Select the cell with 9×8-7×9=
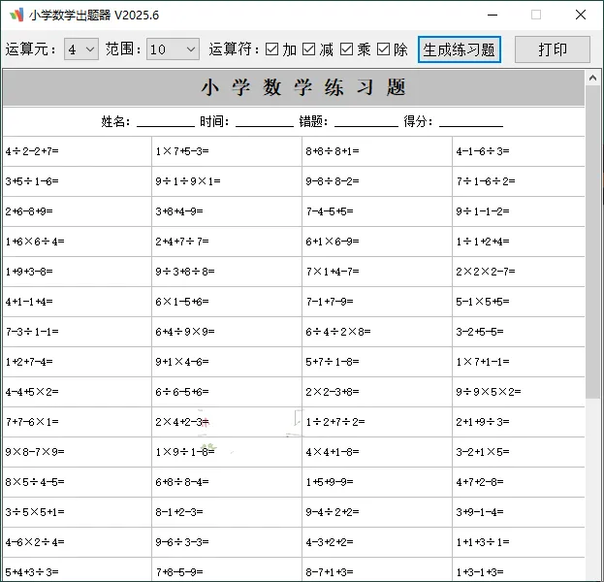The image size is (604, 582). (x=77, y=452)
